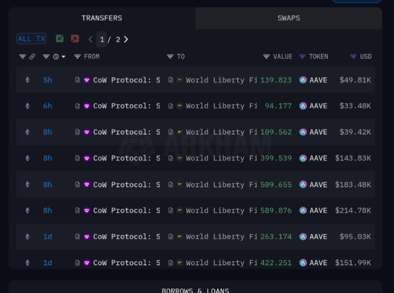This screenshot has height=293, width=394.
Task: Open time link in the $151.99K row
Action: click(47, 263)
